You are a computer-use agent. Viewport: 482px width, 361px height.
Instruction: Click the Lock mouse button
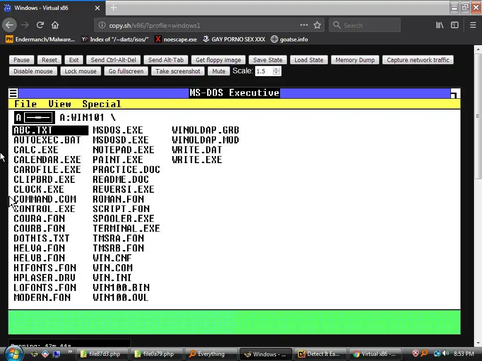coord(80,71)
